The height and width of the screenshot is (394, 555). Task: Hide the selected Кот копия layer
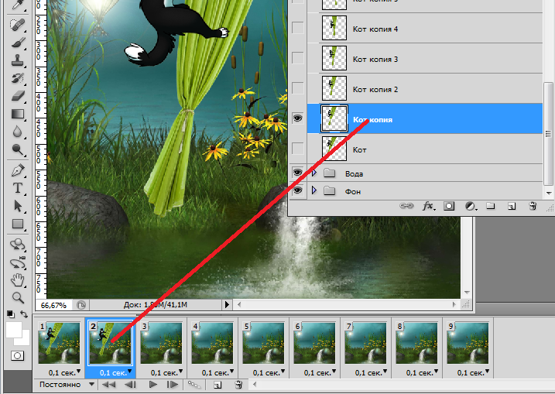point(298,118)
